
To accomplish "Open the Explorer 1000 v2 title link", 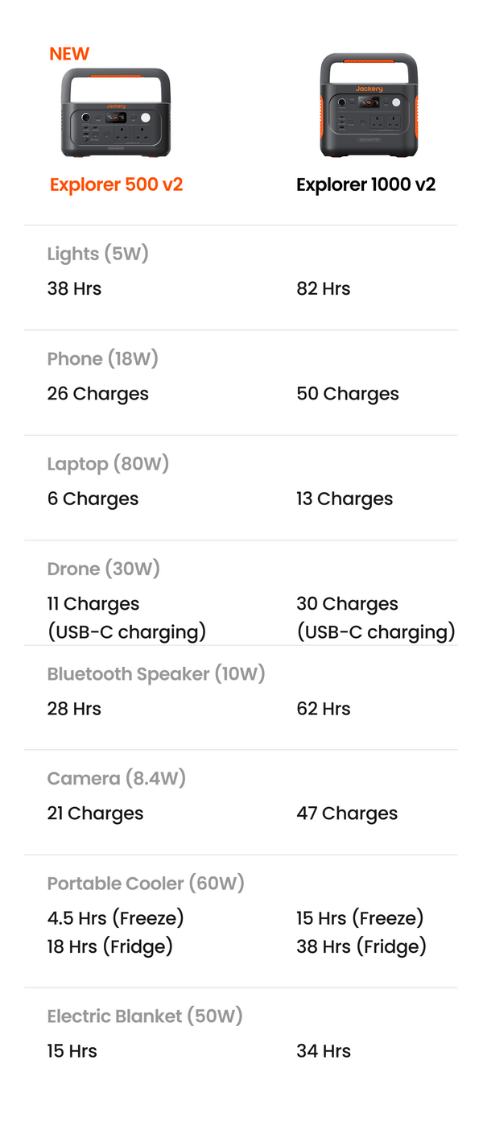I will point(365,184).
